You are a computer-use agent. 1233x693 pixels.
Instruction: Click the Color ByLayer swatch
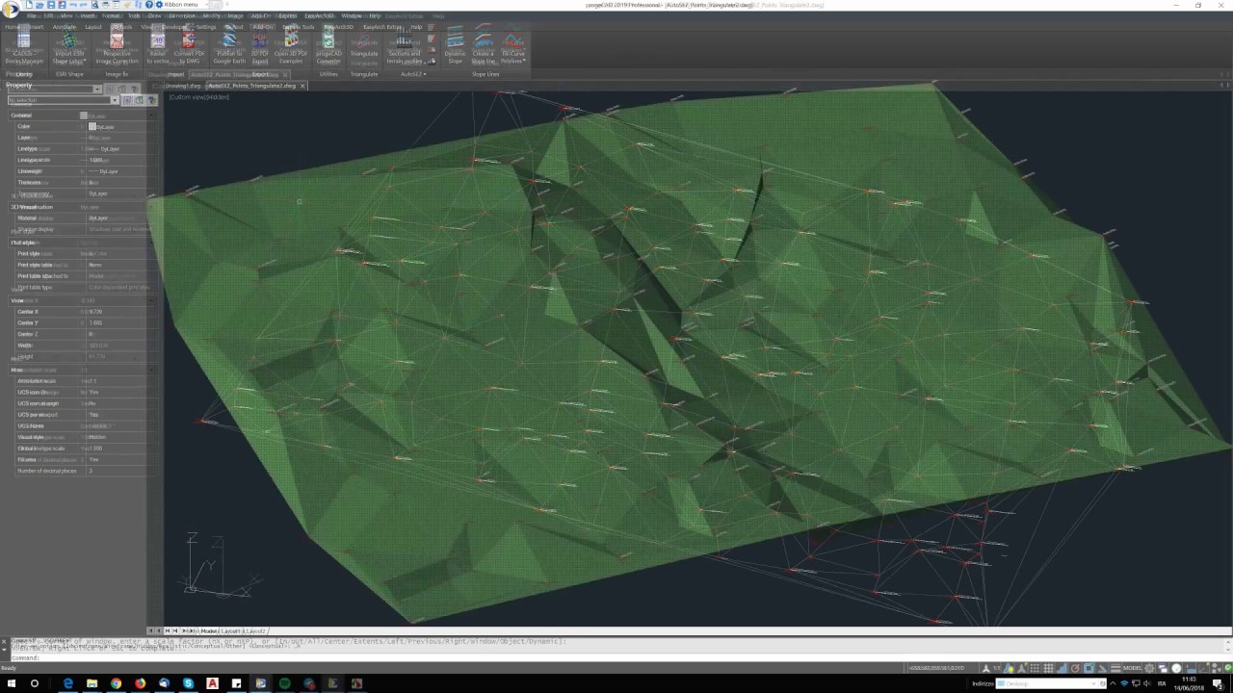pyautogui.click(x=92, y=126)
